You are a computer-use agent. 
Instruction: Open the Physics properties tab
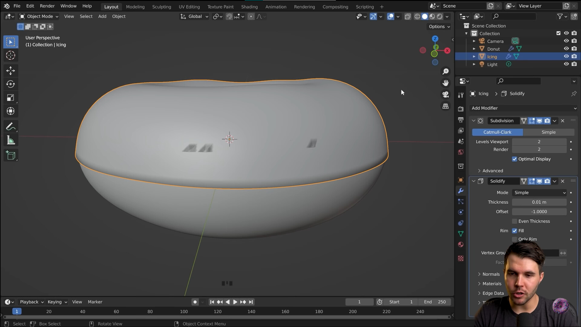click(461, 212)
